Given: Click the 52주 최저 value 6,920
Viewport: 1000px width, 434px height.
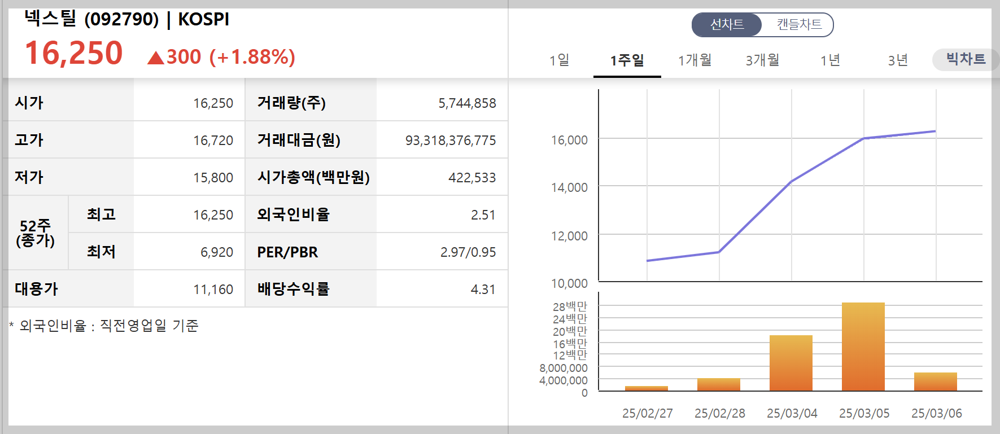Looking at the screenshot, I should (x=217, y=252).
